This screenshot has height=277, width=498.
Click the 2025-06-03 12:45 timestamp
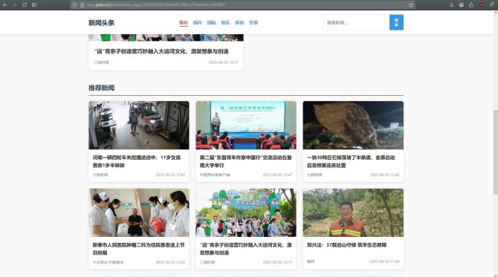384,175
